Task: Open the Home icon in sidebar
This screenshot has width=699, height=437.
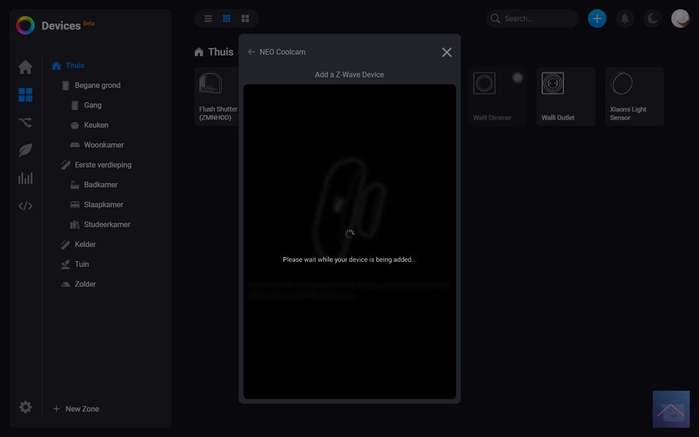Action: click(25, 67)
